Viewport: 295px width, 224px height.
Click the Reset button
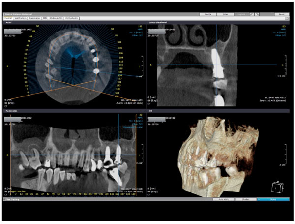(281, 14)
